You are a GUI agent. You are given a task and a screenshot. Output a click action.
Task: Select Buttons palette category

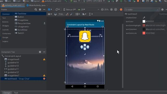click(5, 22)
